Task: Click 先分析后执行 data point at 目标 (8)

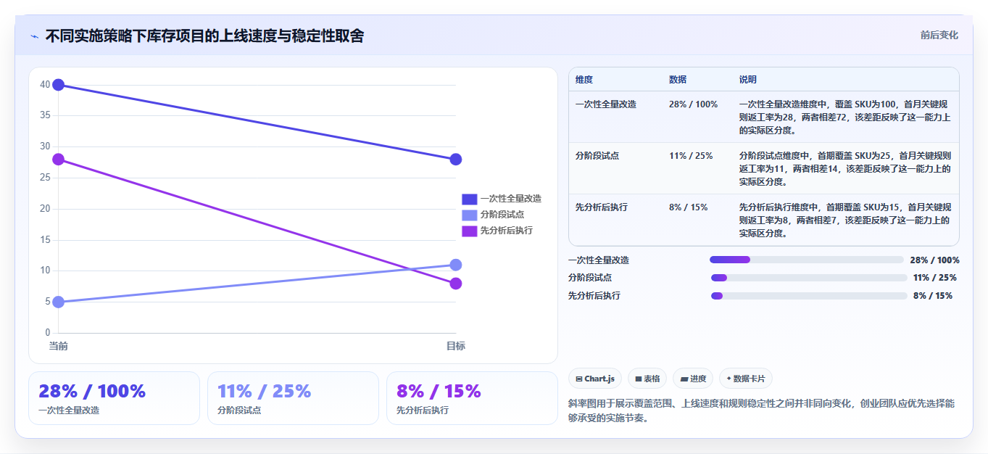Action: point(456,284)
